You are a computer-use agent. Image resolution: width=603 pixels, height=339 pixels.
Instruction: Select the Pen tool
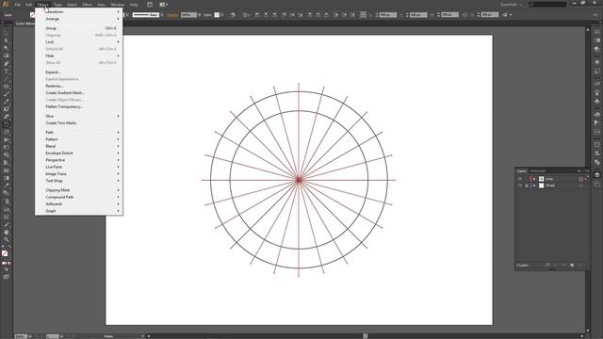[6, 63]
